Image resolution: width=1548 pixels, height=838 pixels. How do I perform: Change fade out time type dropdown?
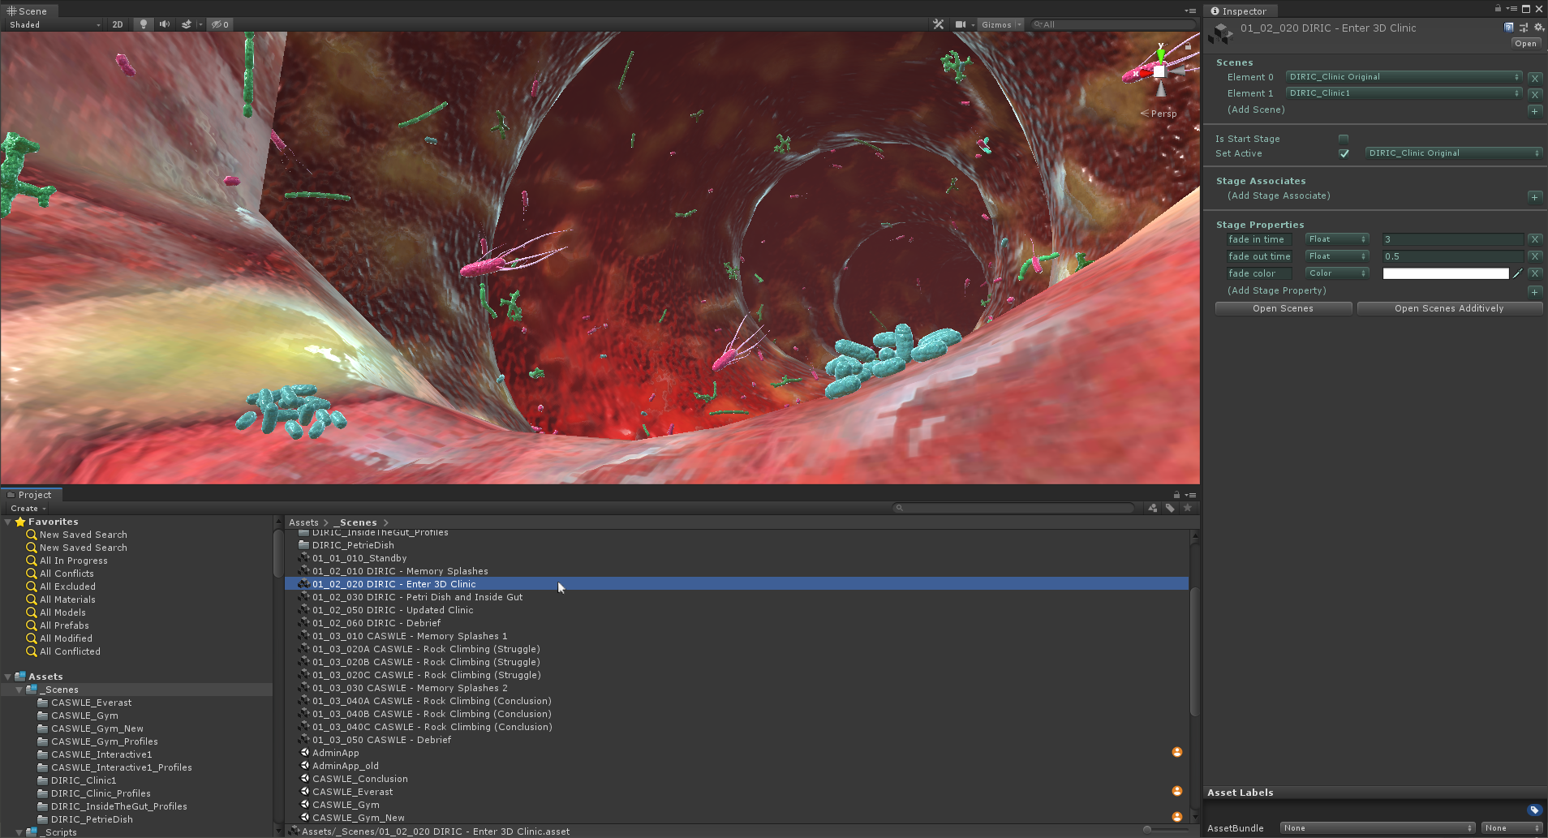pyautogui.click(x=1337, y=256)
